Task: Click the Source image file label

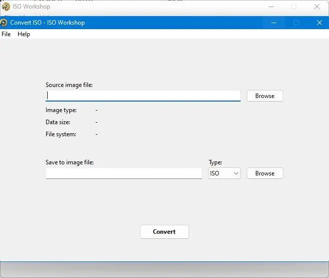Action: pos(69,85)
